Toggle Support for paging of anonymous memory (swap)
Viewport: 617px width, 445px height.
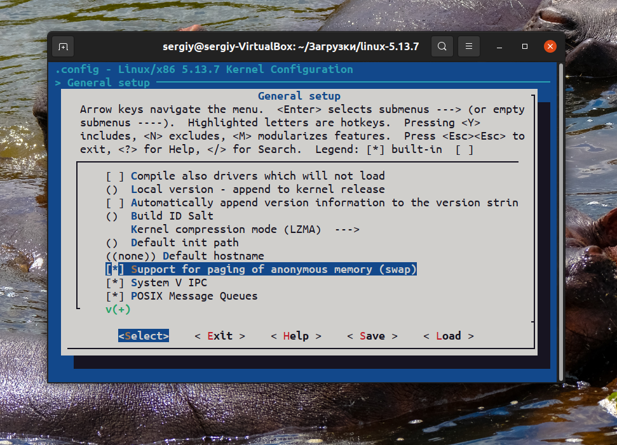click(261, 269)
